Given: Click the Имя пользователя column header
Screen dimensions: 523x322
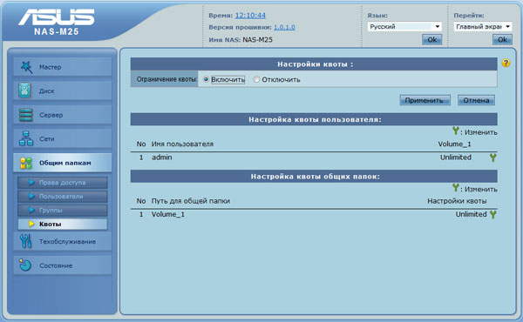Looking at the screenshot, I should [182, 144].
